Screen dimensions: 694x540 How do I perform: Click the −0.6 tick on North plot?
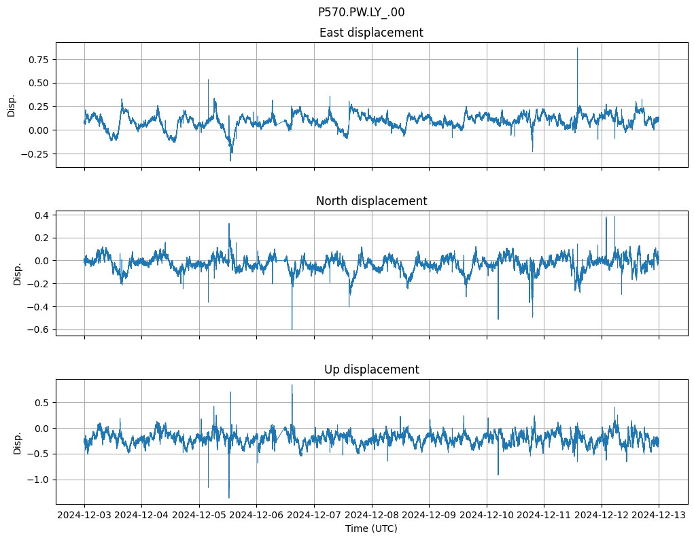pos(36,329)
